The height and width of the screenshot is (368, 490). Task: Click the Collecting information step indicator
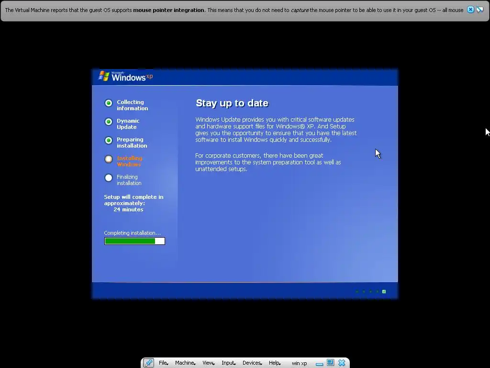(109, 103)
